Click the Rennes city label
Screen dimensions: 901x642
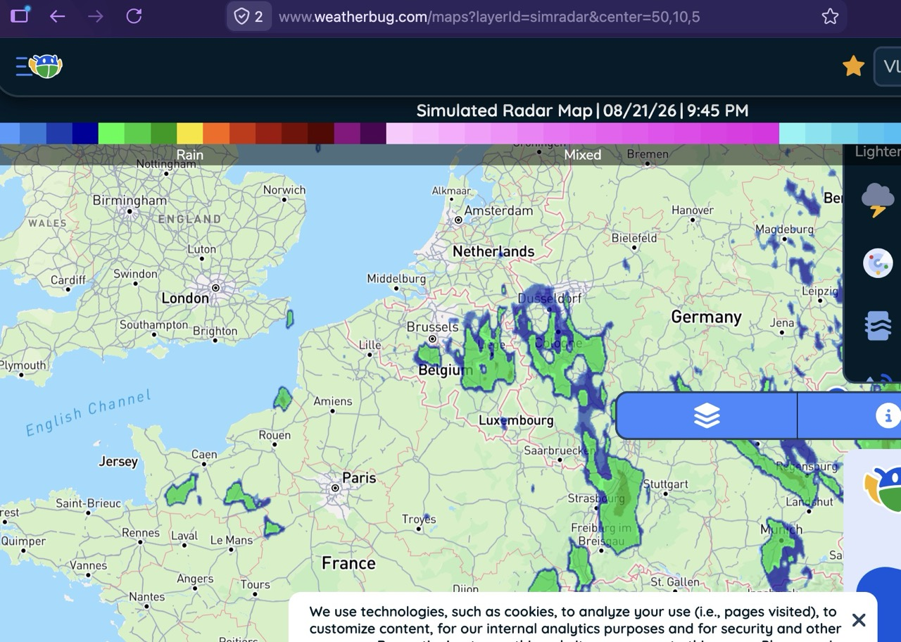click(x=141, y=533)
